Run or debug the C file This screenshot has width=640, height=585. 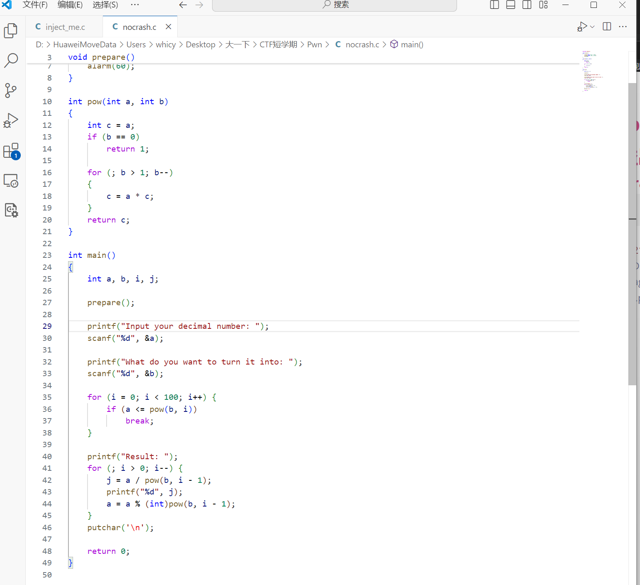click(582, 27)
